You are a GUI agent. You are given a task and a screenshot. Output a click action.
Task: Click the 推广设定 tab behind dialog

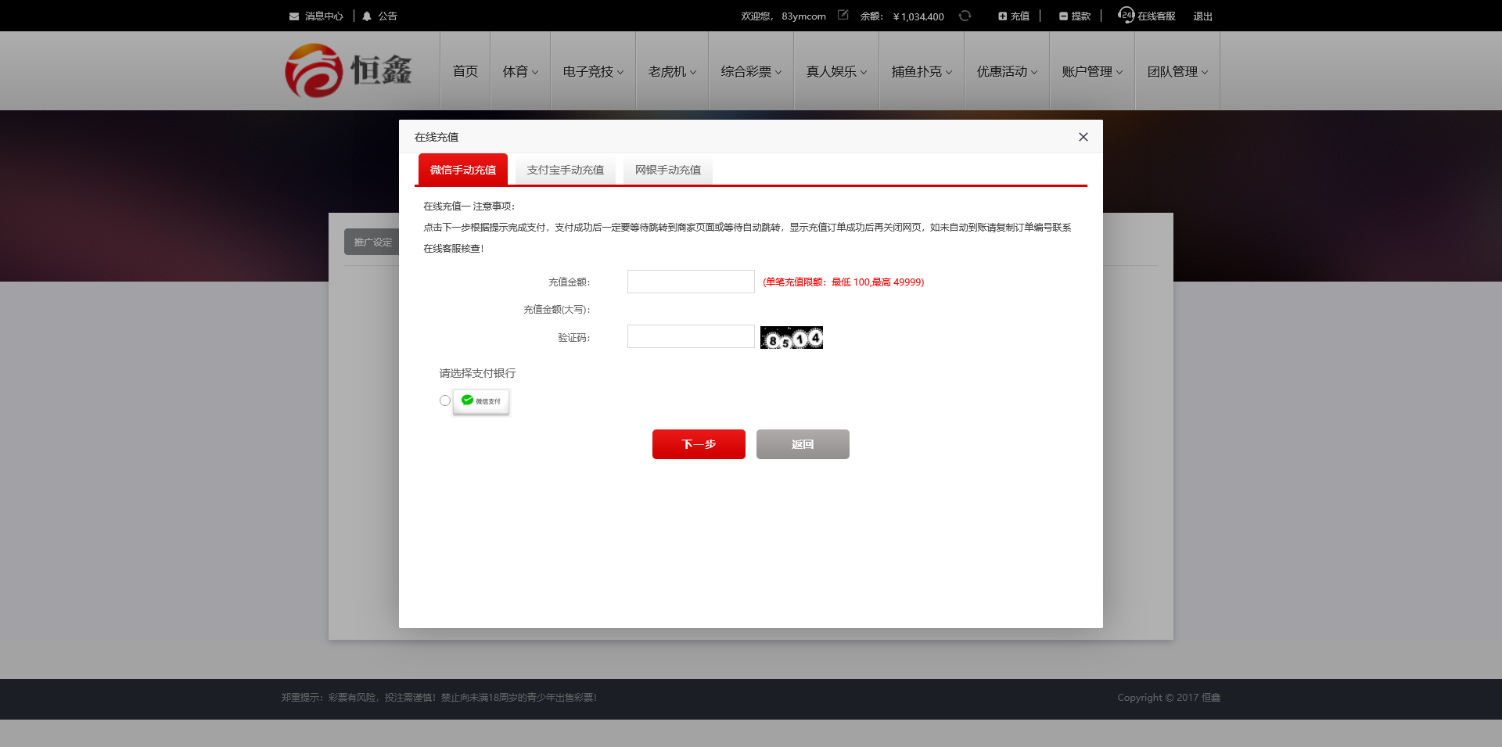[372, 242]
